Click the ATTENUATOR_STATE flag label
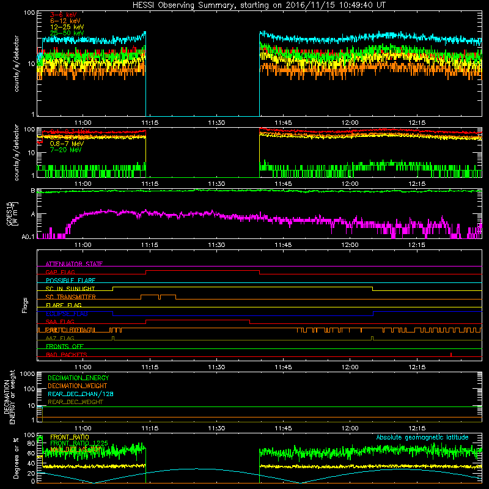This screenshot has width=489, height=489. pyautogui.click(x=74, y=264)
